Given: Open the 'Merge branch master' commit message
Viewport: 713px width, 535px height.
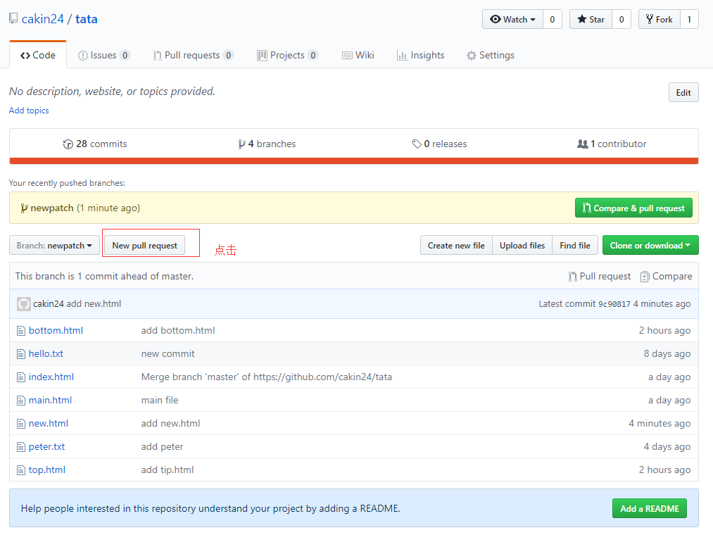Looking at the screenshot, I should tap(267, 377).
